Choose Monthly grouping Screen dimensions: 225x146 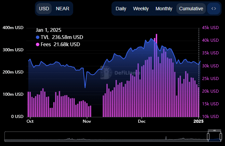coord(164,9)
